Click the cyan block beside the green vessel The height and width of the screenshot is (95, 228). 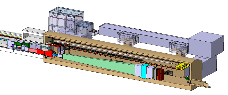(x=145, y=71)
